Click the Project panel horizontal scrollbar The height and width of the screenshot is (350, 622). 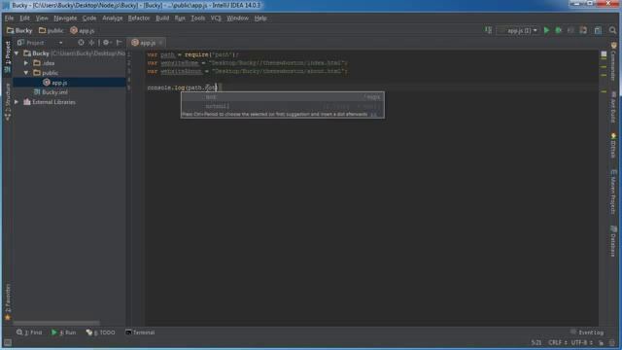click(56, 323)
